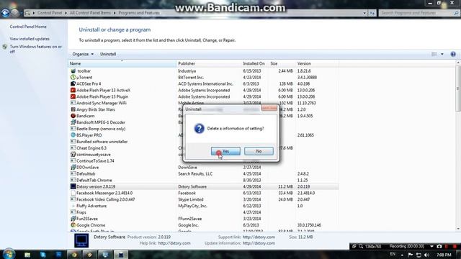The height and width of the screenshot is (259, 461).
Task: Open the Windows Start button
Action: (x=9, y=254)
